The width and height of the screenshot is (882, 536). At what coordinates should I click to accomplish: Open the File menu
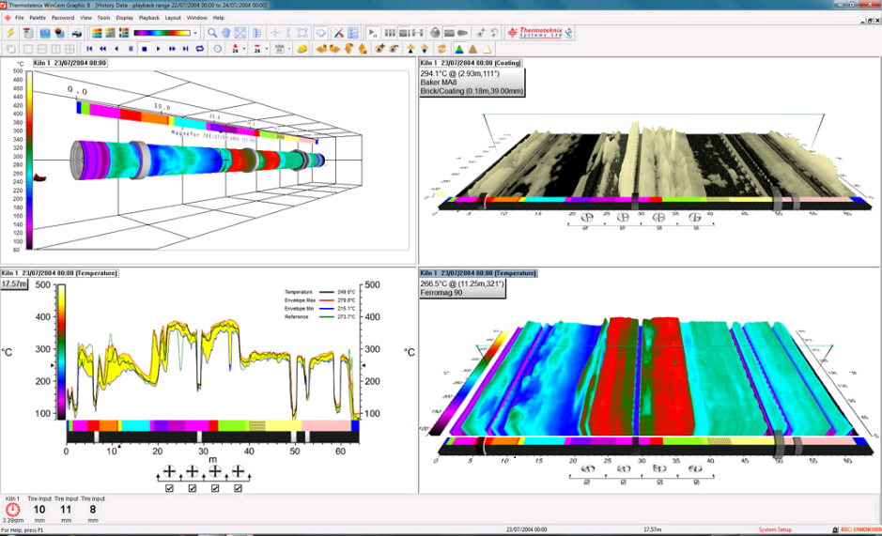pyautogui.click(x=19, y=18)
